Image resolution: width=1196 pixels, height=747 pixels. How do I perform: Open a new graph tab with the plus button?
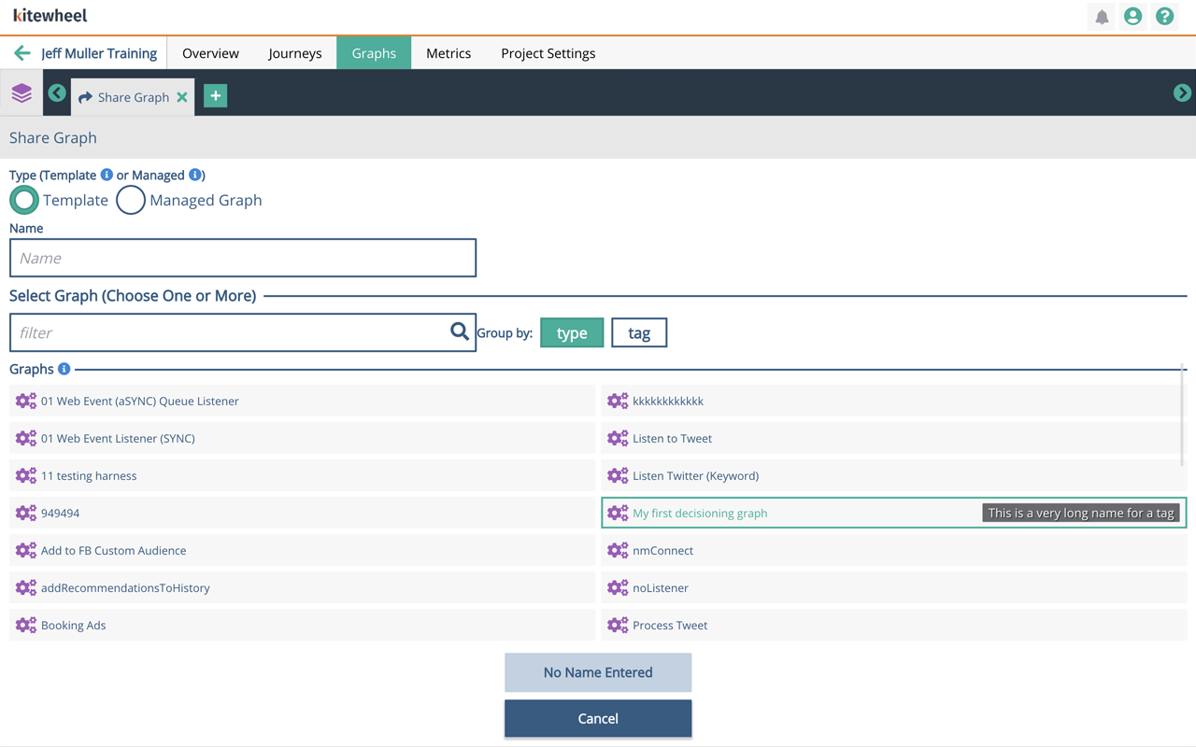tap(215, 95)
